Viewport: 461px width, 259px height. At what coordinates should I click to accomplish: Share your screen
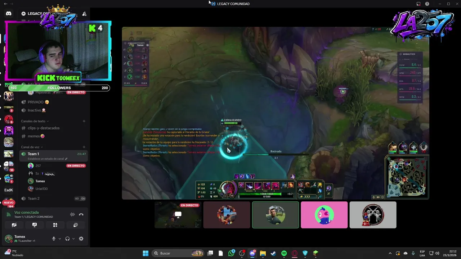(35, 225)
